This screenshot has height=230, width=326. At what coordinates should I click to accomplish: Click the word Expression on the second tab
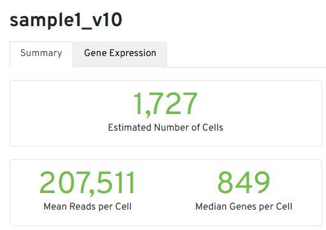tap(133, 53)
